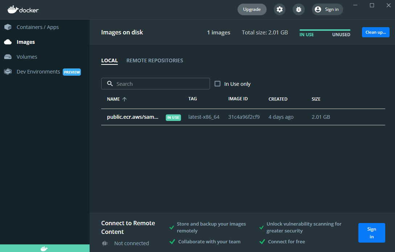Click the Containers / Apps cube icon
The height and width of the screenshot is (252, 395).
point(8,27)
